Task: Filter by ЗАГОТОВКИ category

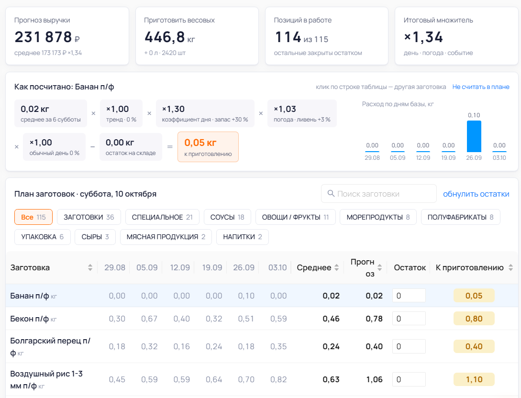Action: tap(89, 217)
